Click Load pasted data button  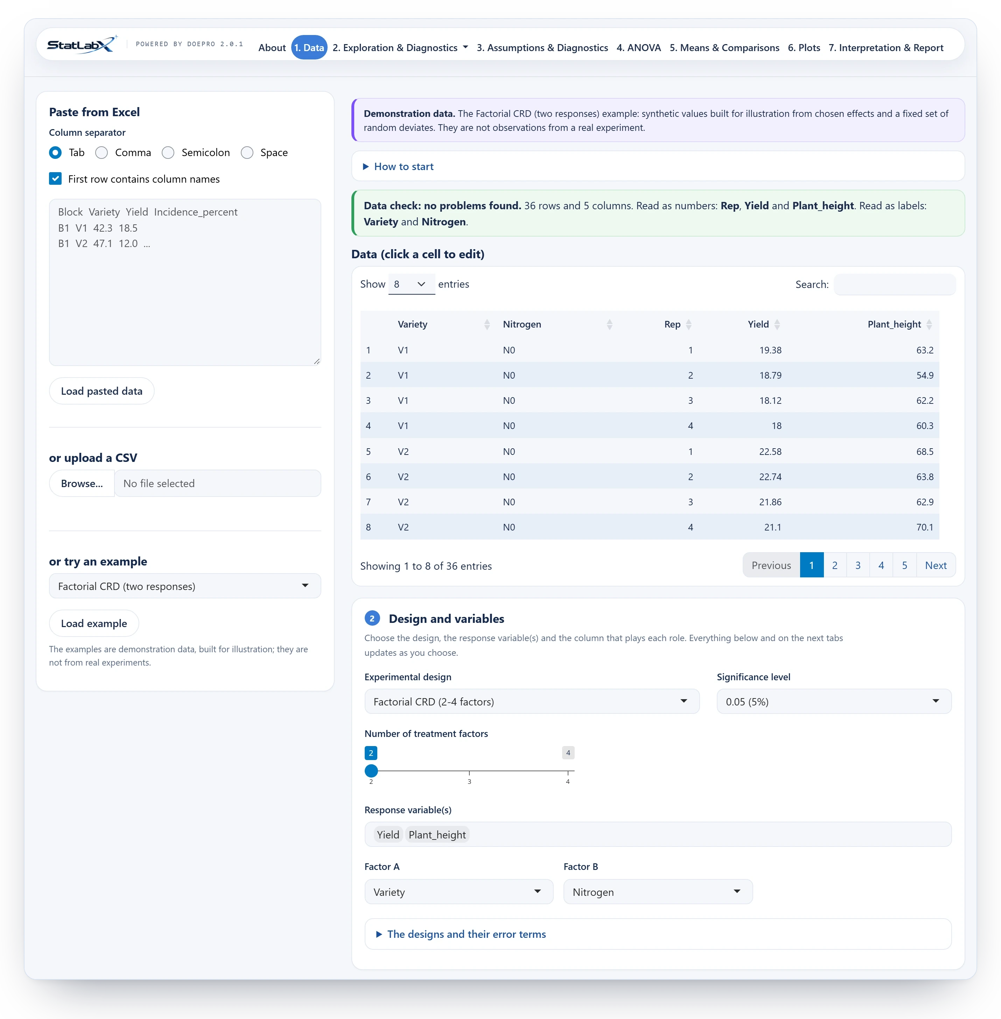[x=101, y=391]
